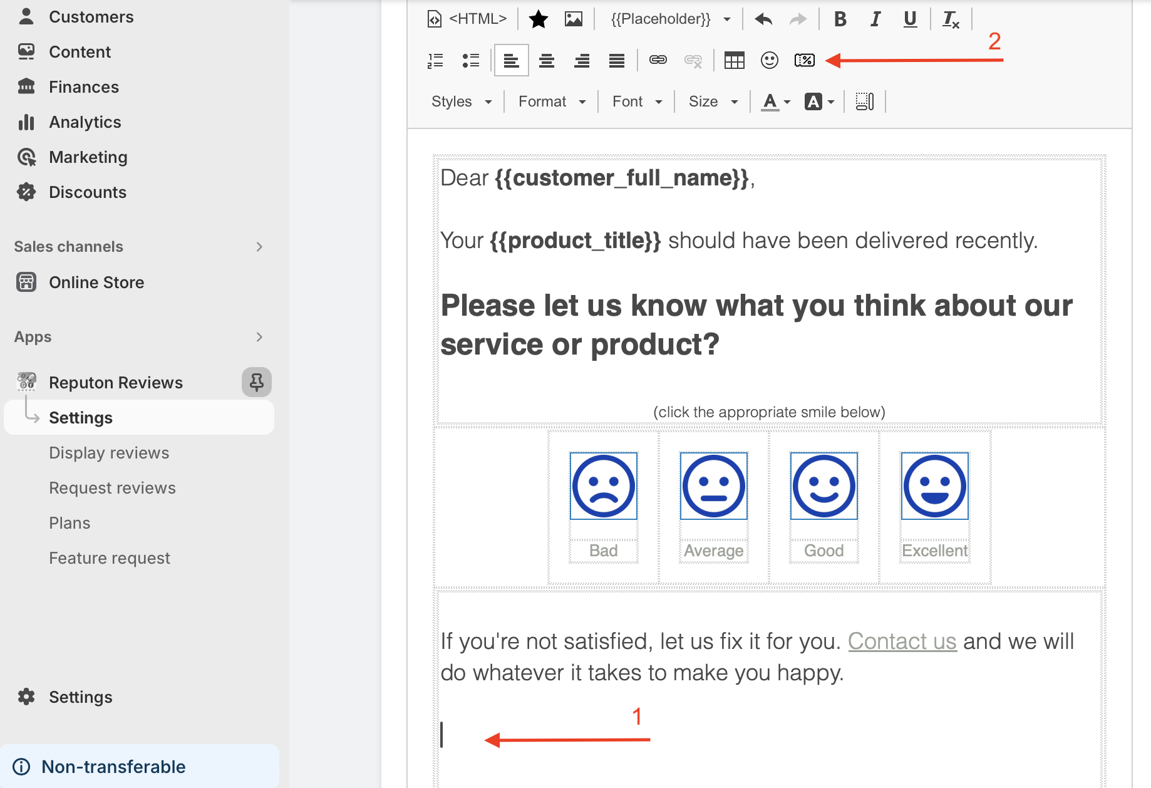Click the undo arrow
The image size is (1151, 788).
[763, 19]
